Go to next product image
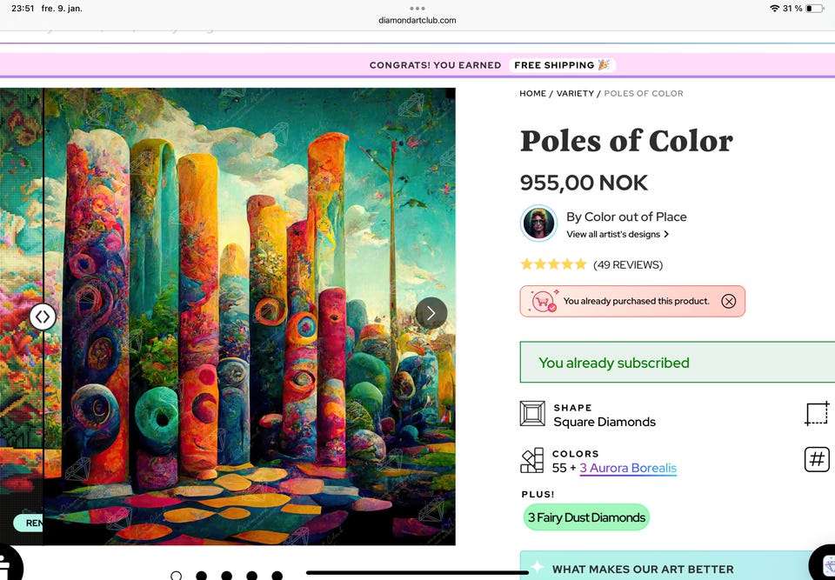The height and width of the screenshot is (580, 835). point(431,313)
